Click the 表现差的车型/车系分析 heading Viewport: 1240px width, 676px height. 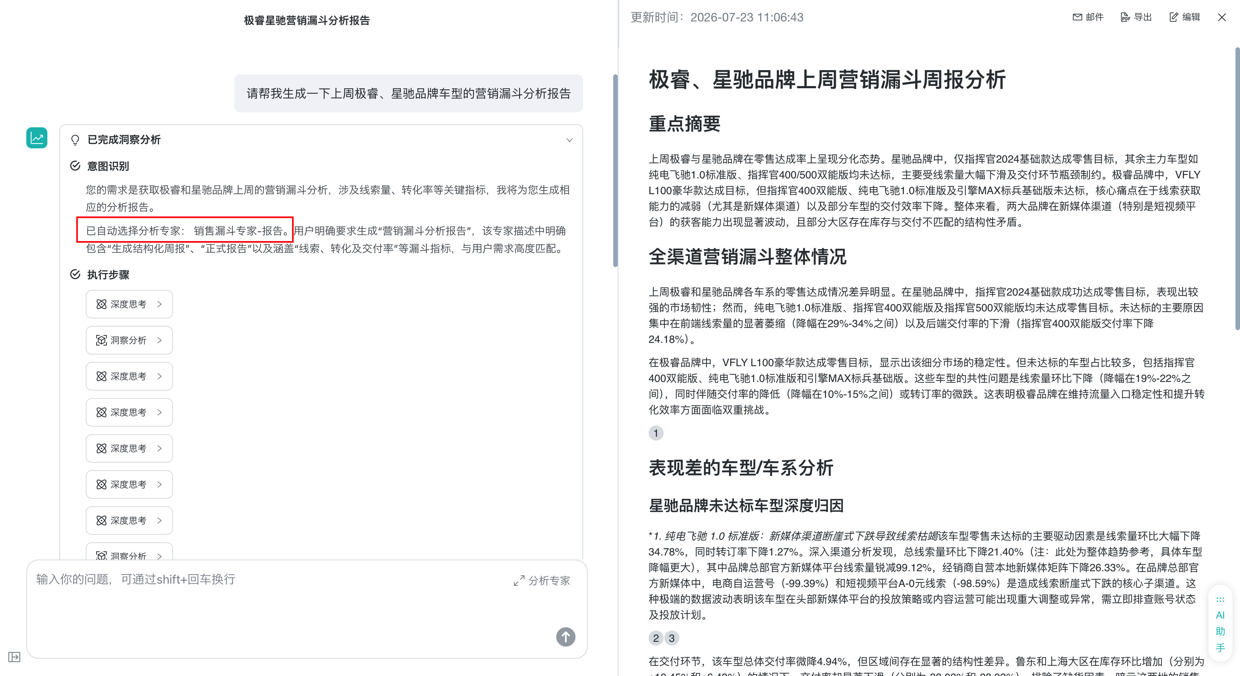coord(741,468)
